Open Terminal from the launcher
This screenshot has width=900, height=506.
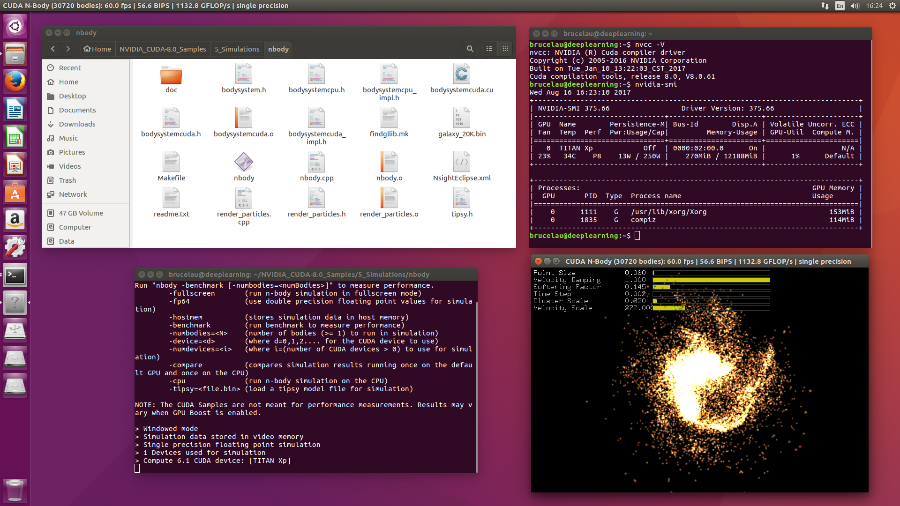(15, 276)
